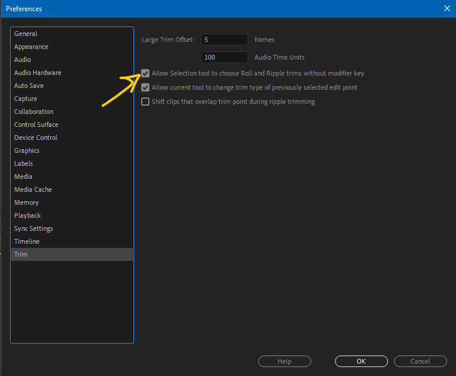Enable Selection tool Roll and Ripple trims checkbox
Viewport: 456px width, 376px height.
[x=145, y=74]
